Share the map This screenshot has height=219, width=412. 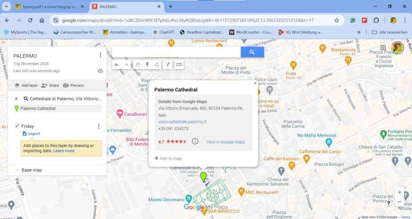[x=50, y=85]
